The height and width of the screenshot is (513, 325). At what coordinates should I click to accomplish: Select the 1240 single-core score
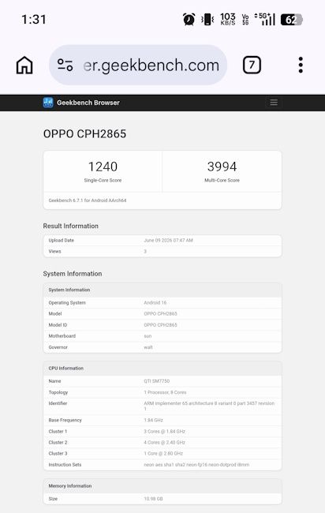[x=103, y=167]
